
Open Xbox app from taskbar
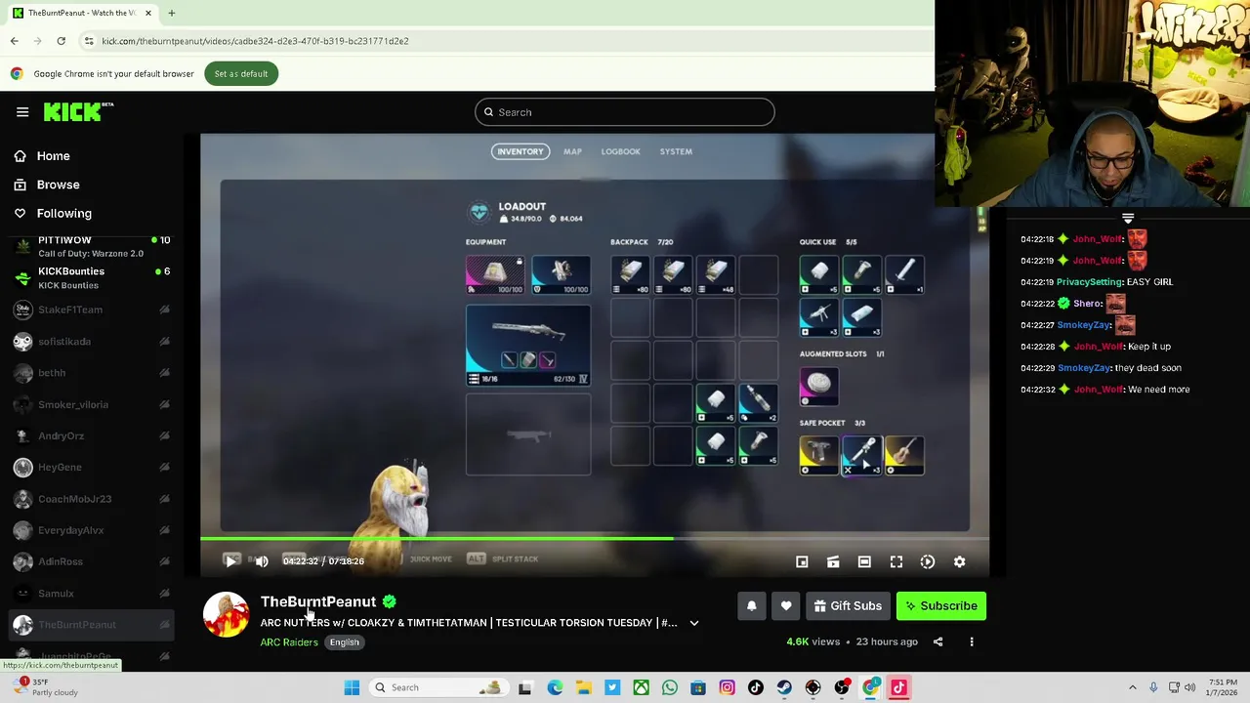click(x=641, y=687)
